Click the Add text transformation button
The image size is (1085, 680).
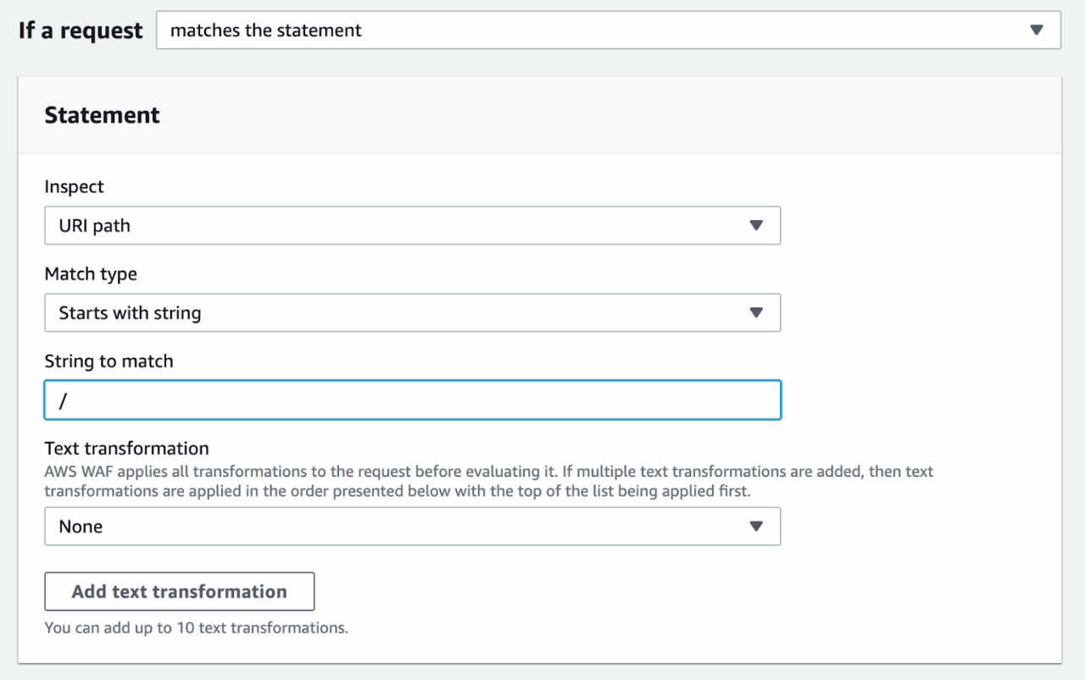(179, 591)
